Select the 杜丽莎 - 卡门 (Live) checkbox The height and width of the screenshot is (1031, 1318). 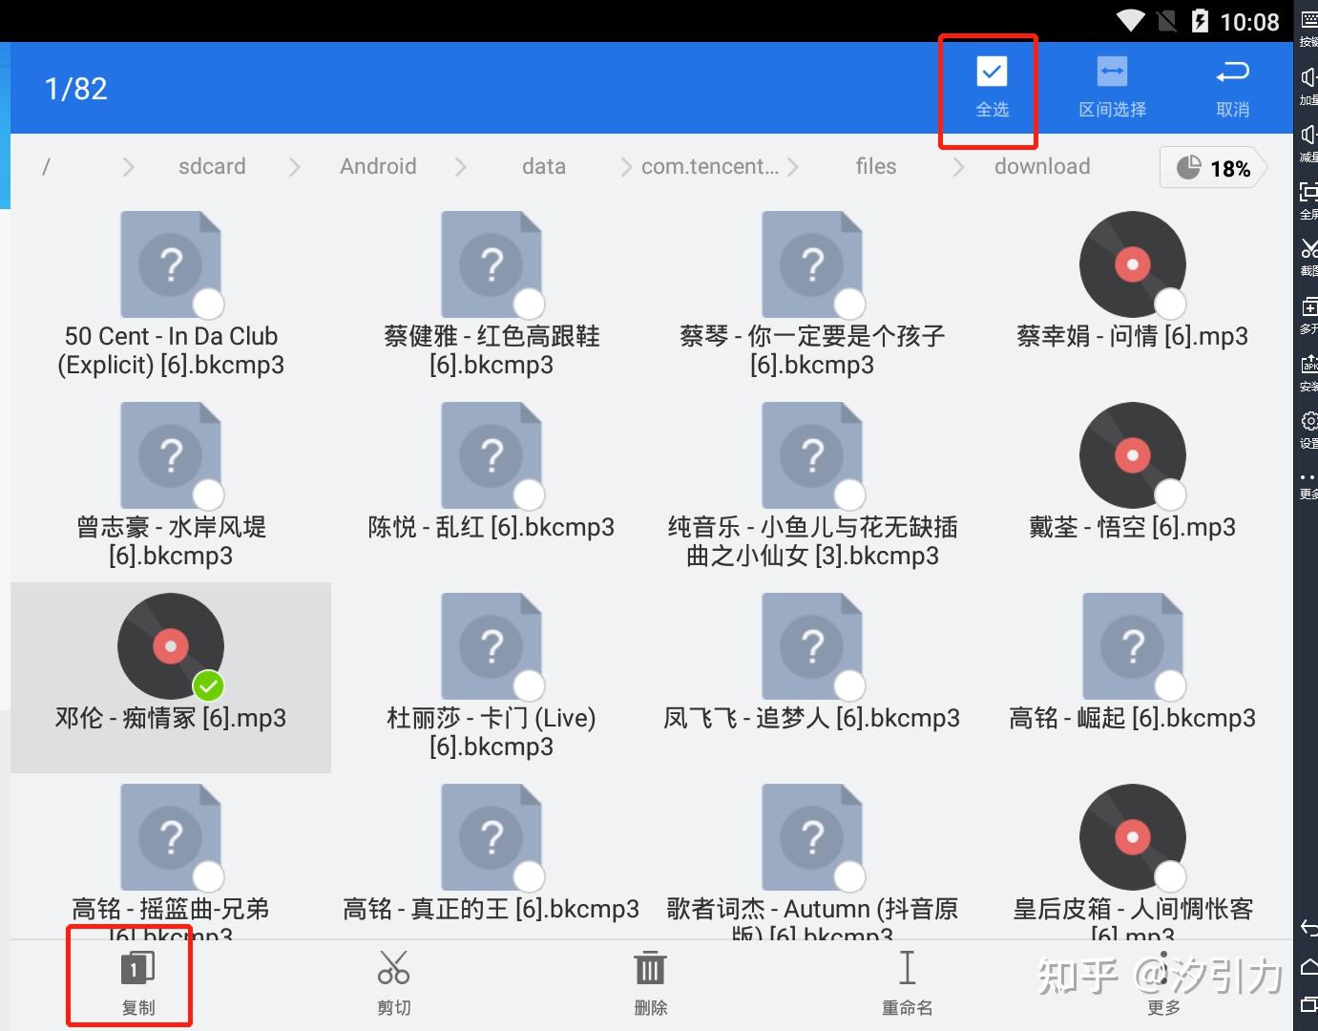pos(529,685)
